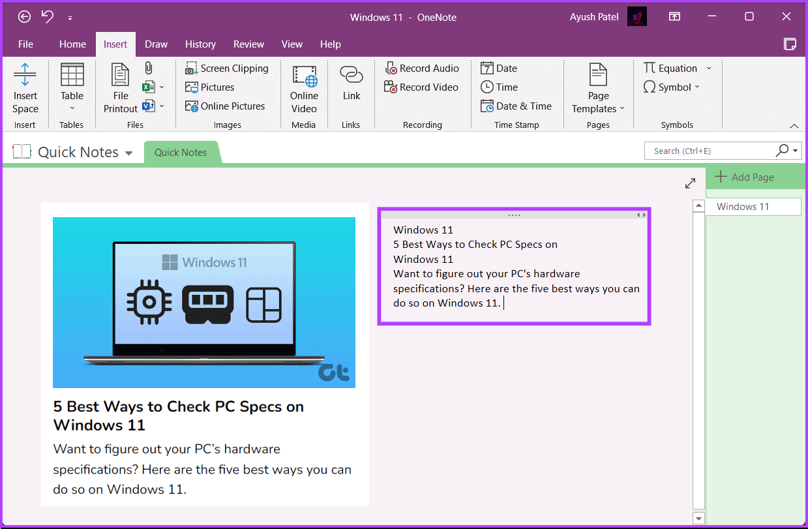
Task: Click the Link button
Action: [x=352, y=83]
